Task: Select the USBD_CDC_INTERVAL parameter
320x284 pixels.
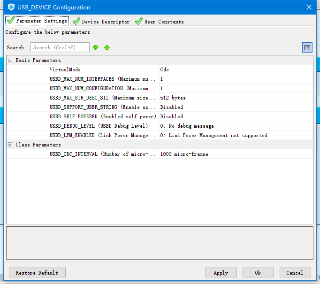Action: pos(102,154)
